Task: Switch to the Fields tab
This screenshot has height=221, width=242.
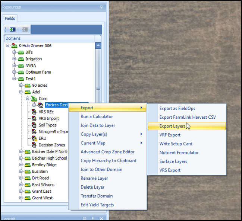Action: (x=10, y=19)
